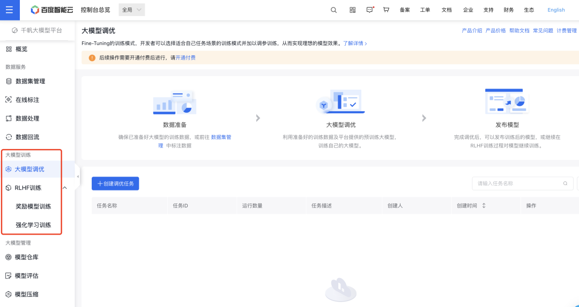The height and width of the screenshot is (307, 579).
Task: Click the 开通付费 link
Action: pos(185,57)
